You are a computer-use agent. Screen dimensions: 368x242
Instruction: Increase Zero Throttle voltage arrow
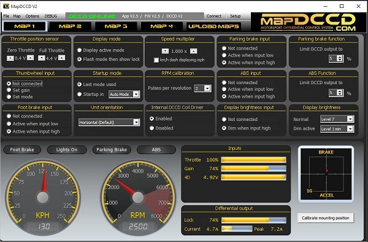(x=31, y=58)
